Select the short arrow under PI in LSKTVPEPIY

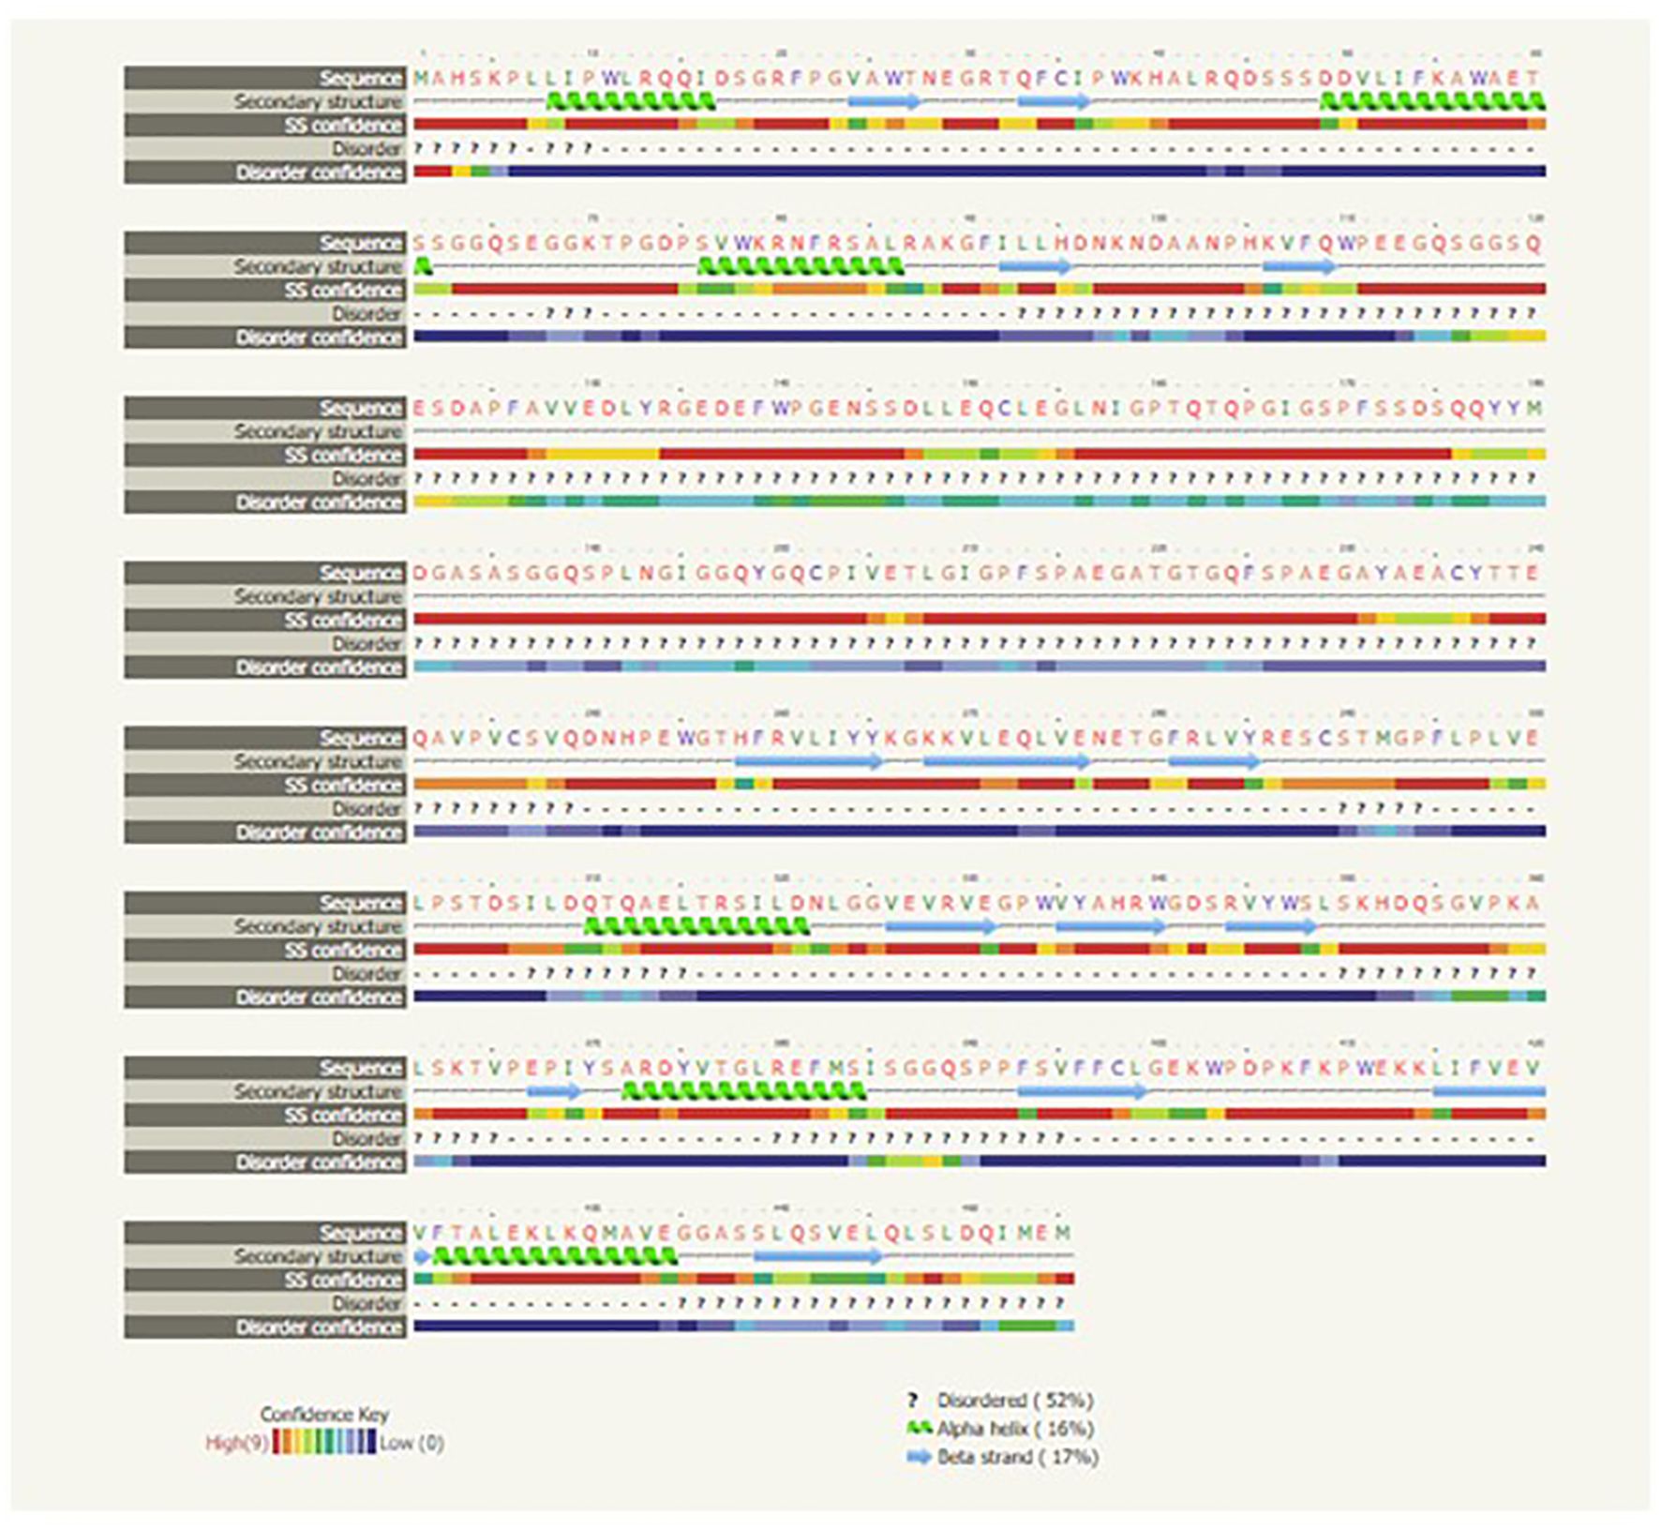coord(555,1091)
